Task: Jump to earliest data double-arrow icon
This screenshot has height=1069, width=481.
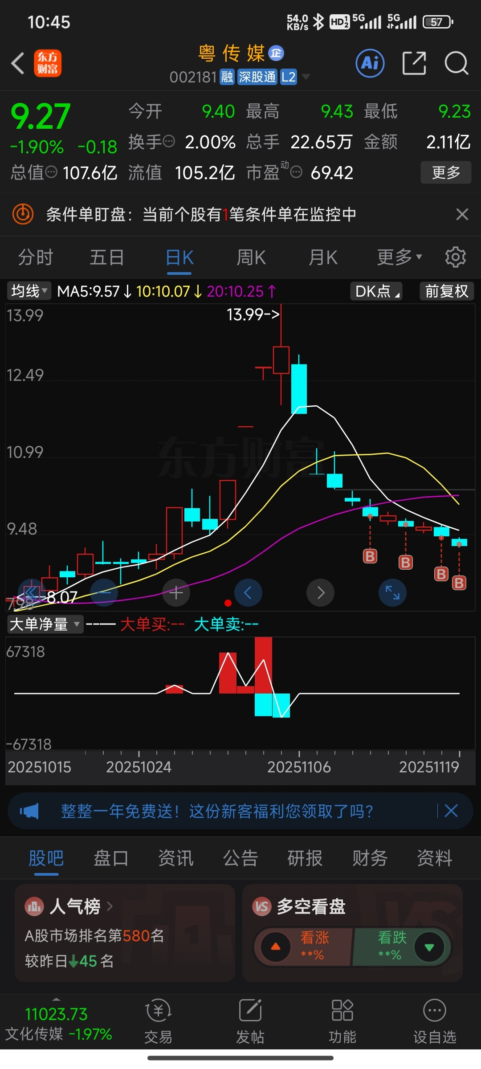Action: click(x=32, y=592)
